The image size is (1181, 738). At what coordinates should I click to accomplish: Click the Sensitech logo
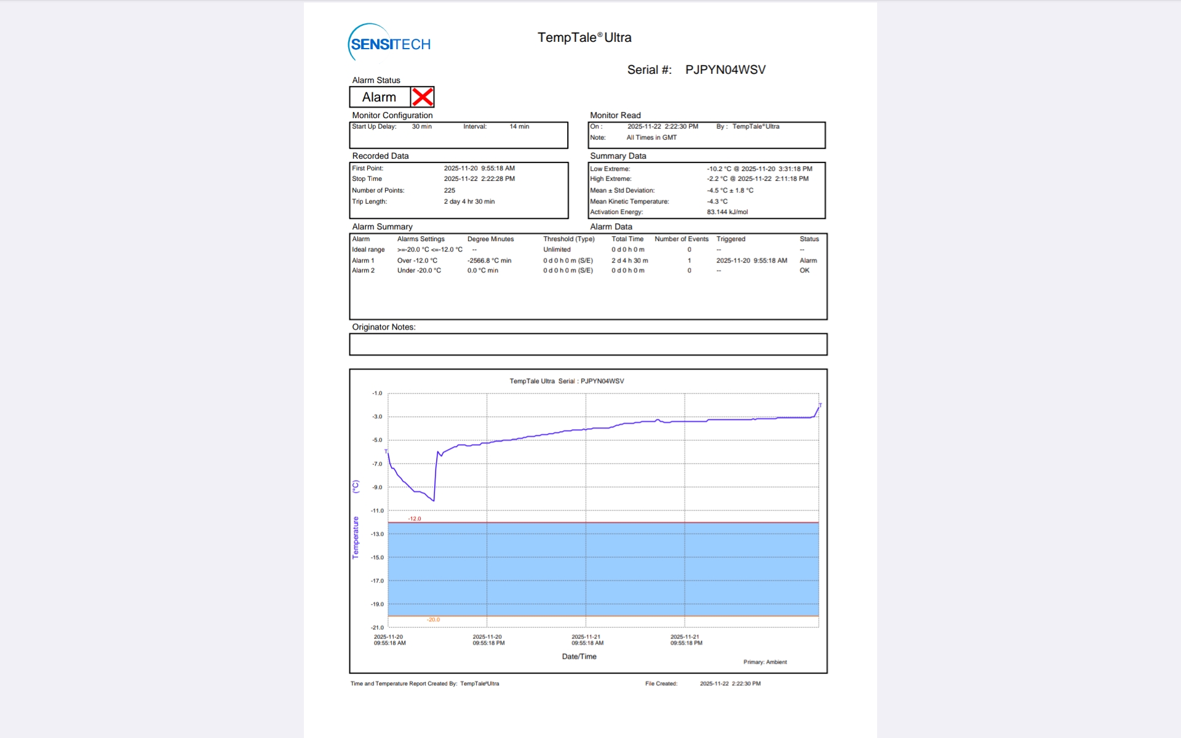(389, 44)
